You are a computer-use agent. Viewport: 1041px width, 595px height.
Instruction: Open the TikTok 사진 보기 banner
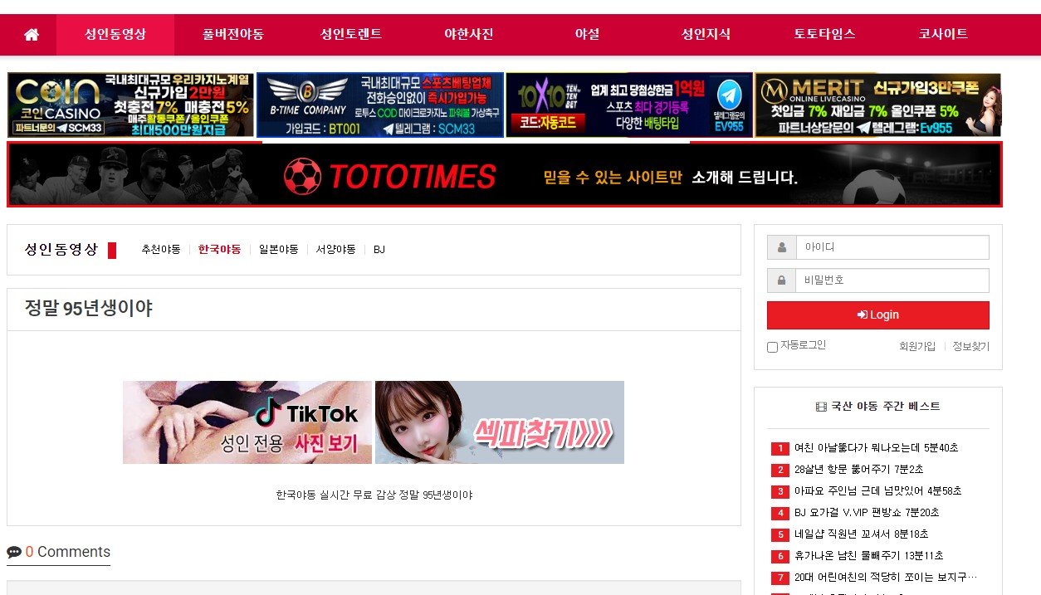click(247, 422)
